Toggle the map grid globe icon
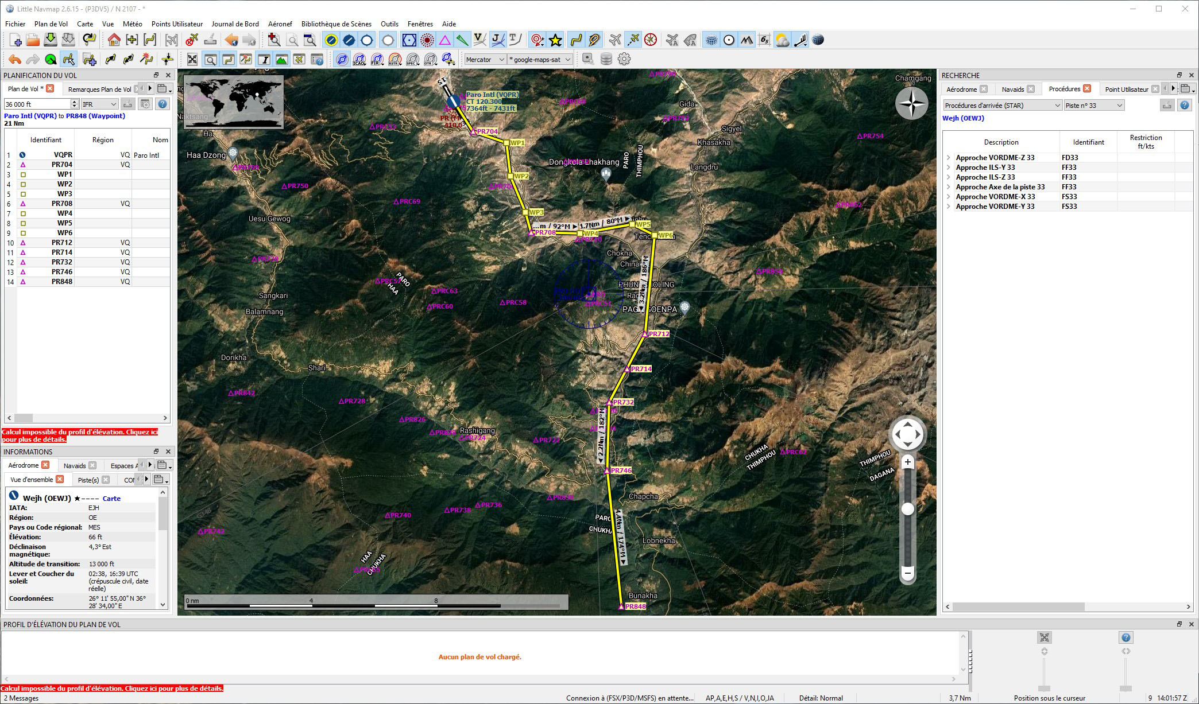Viewport: 1199px width, 704px height. [711, 40]
